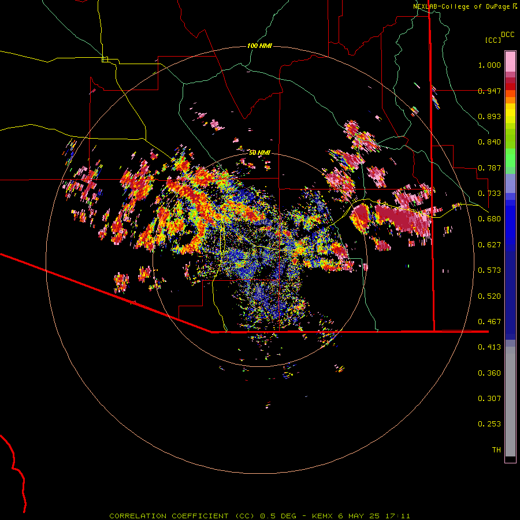Click the 0.733 color scale value
This screenshot has height=520, width=520.
coord(489,194)
